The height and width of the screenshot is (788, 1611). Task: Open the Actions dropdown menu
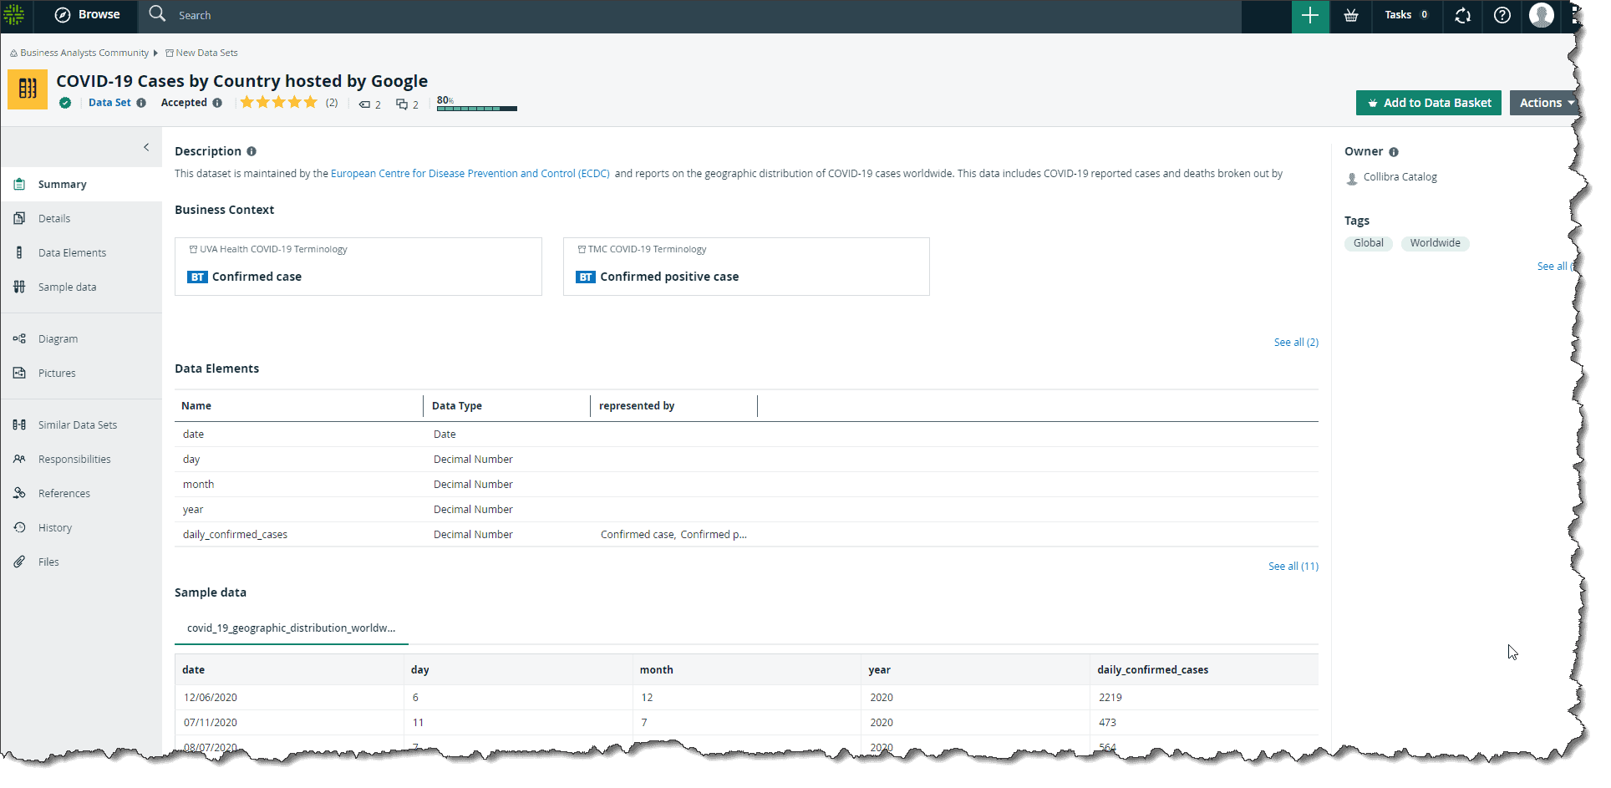(1543, 102)
